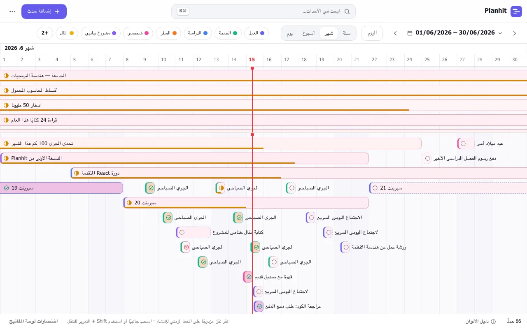Viewport: 527px width, 329px height.
Task: Toggle the شخصي category filter
Action: [138, 33]
